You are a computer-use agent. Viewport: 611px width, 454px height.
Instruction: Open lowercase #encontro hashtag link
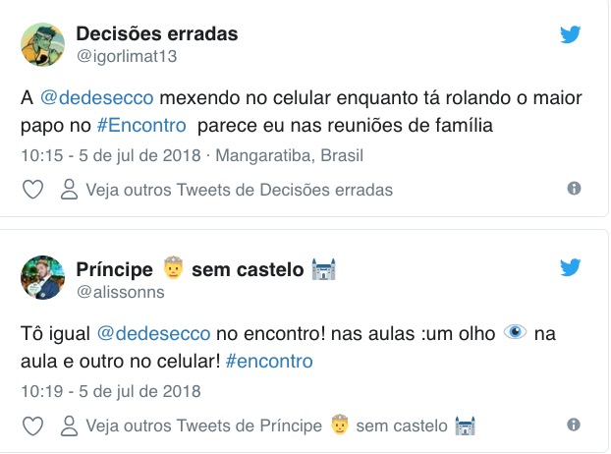tap(268, 361)
